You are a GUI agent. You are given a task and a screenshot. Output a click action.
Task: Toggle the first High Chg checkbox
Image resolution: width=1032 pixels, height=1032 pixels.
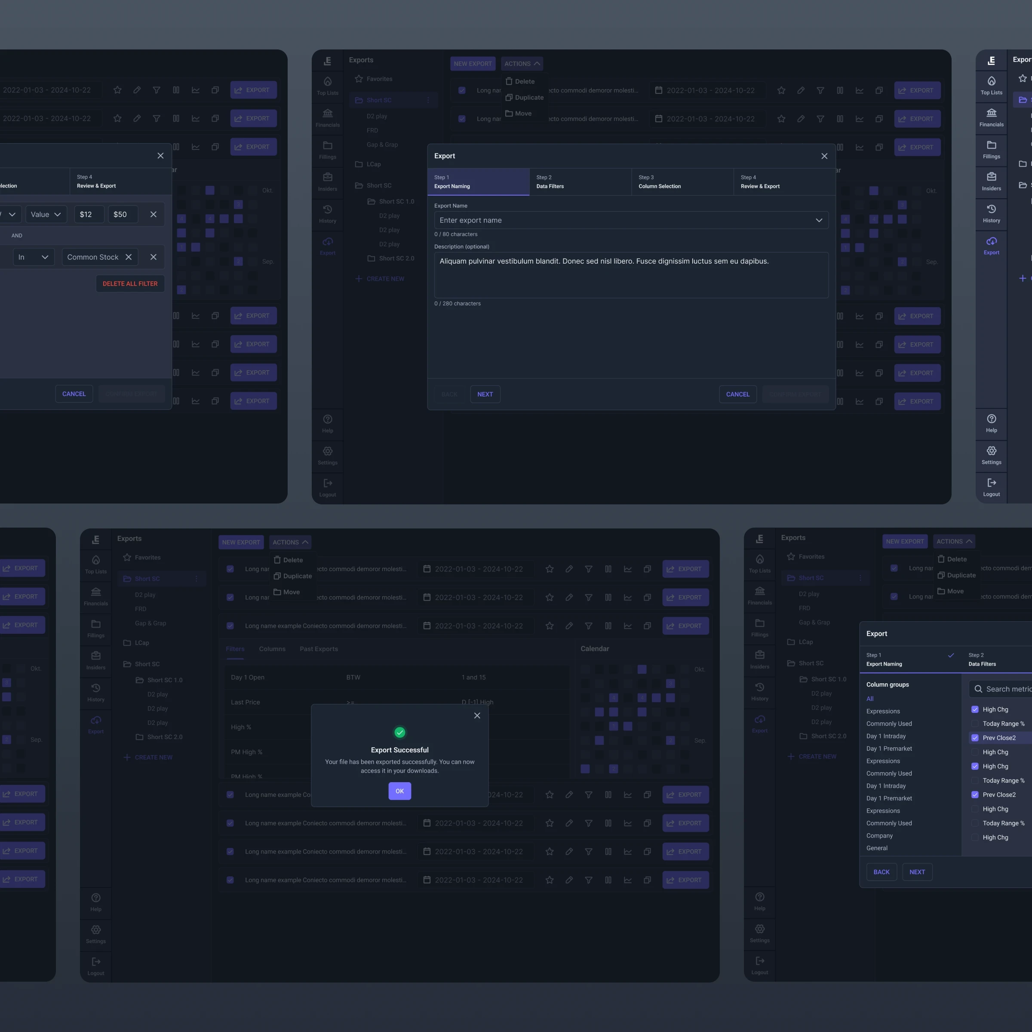pyautogui.click(x=975, y=709)
